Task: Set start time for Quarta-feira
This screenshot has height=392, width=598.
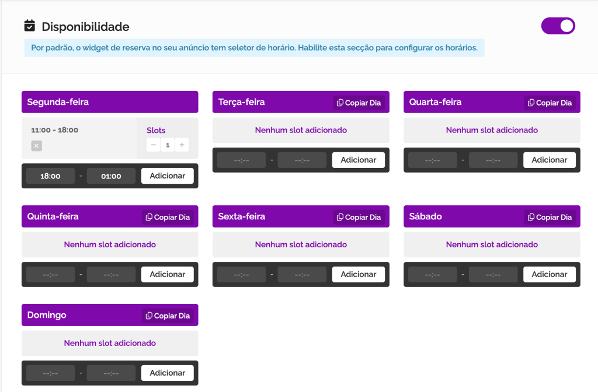Action: (432, 160)
